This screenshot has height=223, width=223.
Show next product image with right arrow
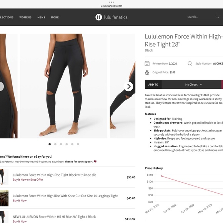pos(128,87)
